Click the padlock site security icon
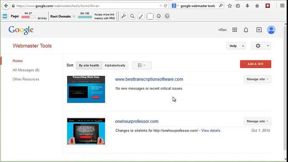Image resolution: width=288 pixels, height=162 pixels. pos(13,6)
